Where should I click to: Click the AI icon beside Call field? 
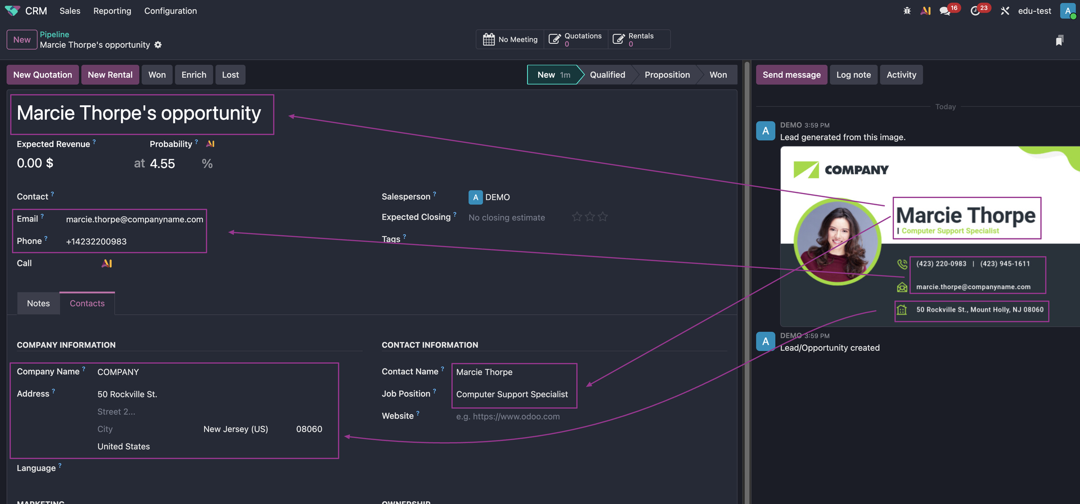pyautogui.click(x=107, y=263)
